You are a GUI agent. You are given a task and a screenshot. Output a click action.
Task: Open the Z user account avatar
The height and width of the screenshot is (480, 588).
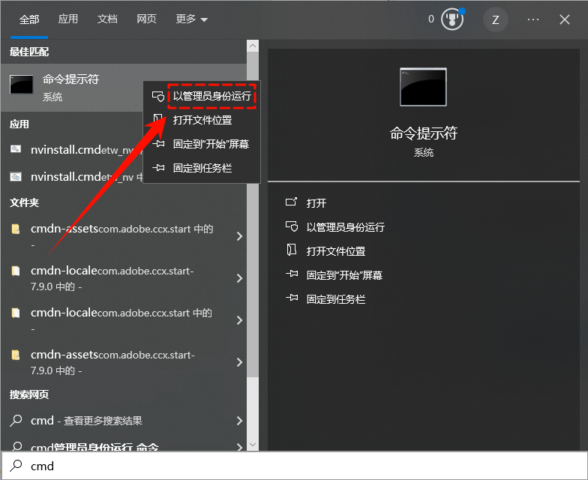coord(495,19)
